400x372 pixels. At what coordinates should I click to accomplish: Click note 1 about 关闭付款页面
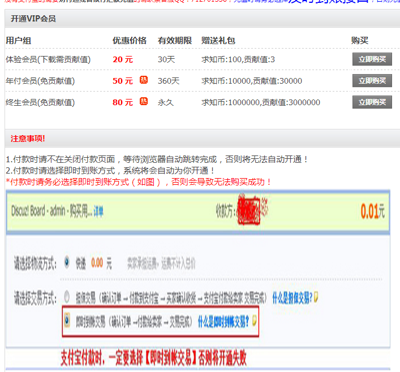157,159
